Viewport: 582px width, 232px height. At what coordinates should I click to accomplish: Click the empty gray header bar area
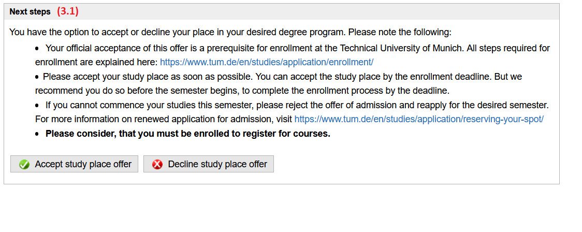pos(311,11)
